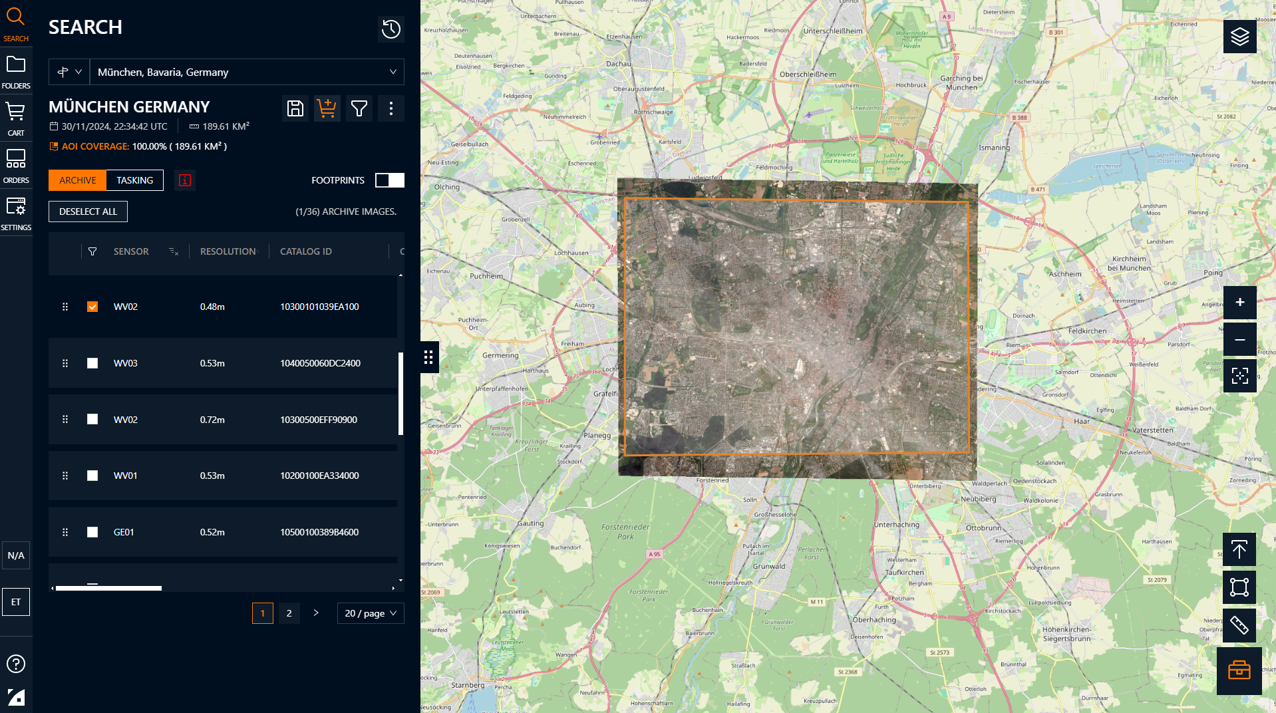Viewport: 1276px width, 713px height.
Task: Open the Orders section in sidebar
Action: click(16, 166)
